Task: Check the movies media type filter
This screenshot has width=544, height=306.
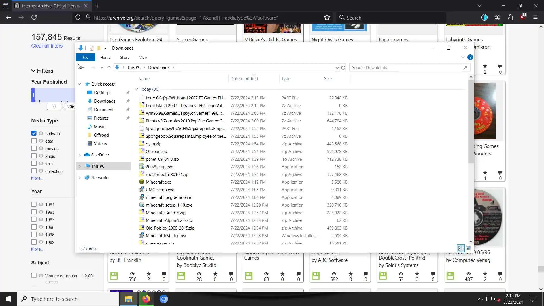Action: (x=34, y=148)
